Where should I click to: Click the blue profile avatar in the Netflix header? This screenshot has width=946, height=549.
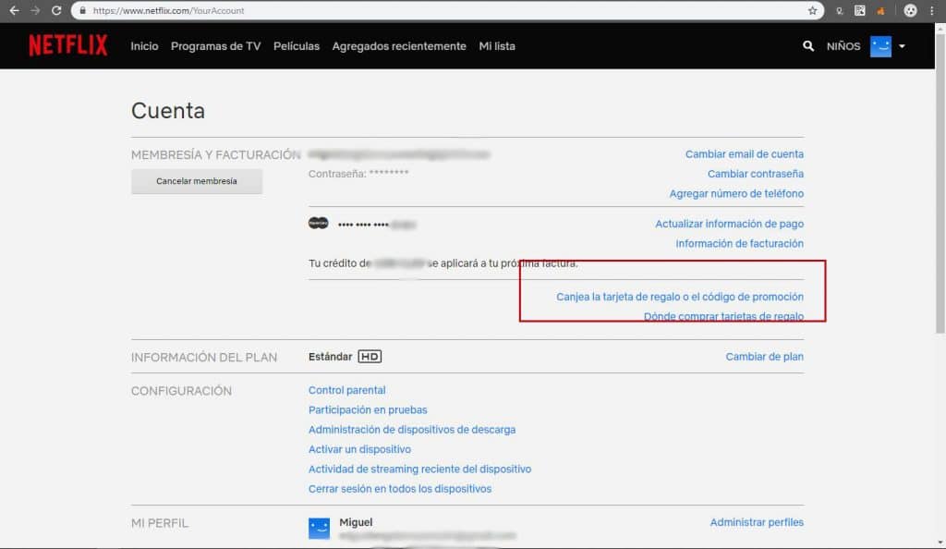coord(880,46)
